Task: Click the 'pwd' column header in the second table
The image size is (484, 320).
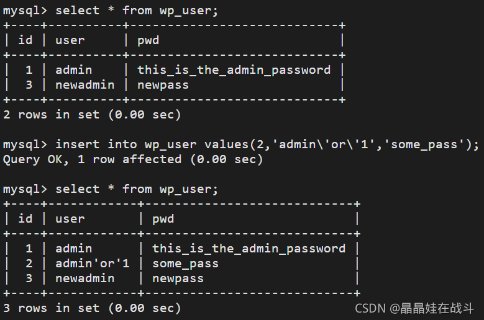Action: (163, 219)
